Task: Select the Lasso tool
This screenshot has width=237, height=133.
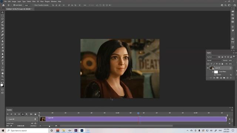Action: [3, 19]
